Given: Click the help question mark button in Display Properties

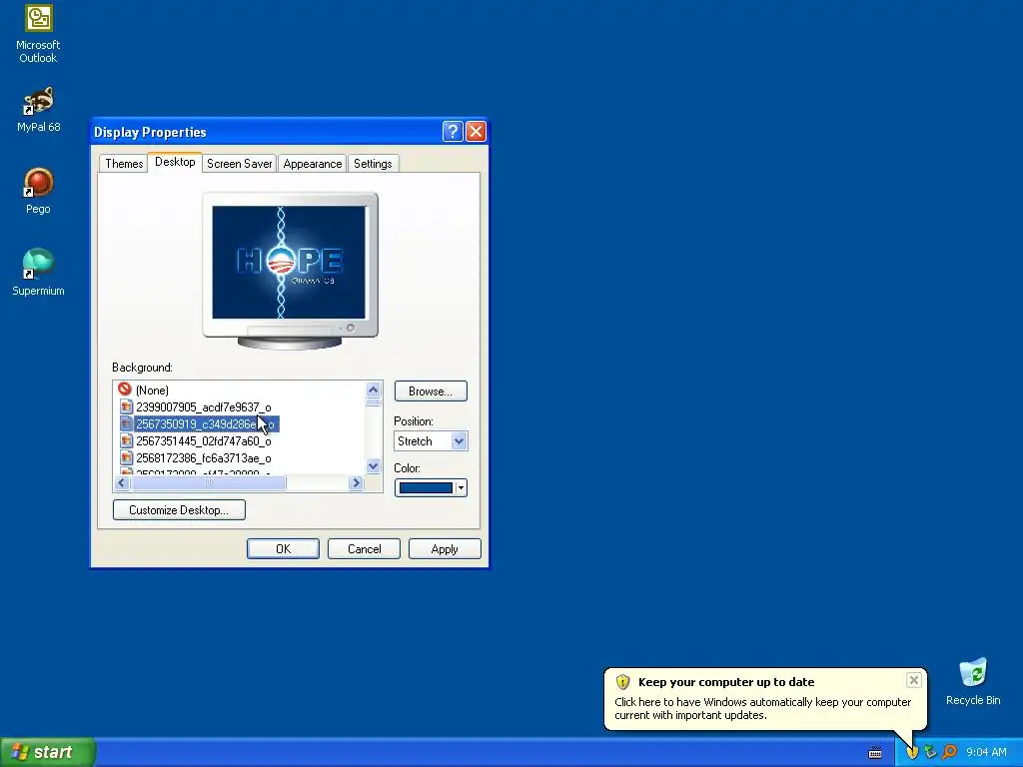Looking at the screenshot, I should (453, 131).
